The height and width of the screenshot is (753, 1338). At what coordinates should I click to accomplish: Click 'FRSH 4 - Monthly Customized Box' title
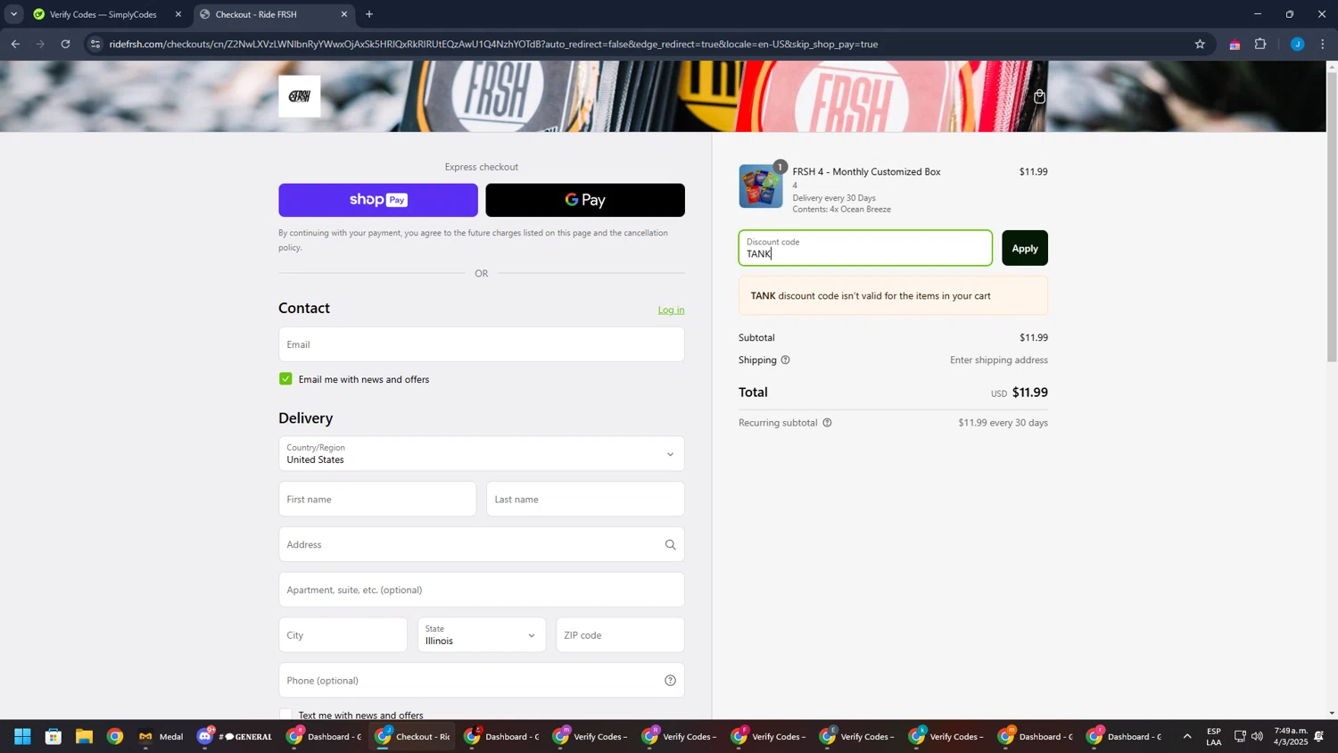(x=866, y=172)
